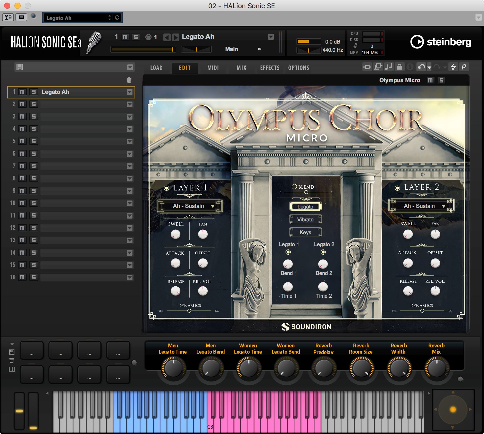Viewport: 484px width, 434px height.
Task: Delete program with trash icon above slot list
Action: click(129, 80)
